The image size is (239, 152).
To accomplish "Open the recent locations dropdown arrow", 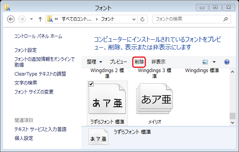I will [x=31, y=19].
